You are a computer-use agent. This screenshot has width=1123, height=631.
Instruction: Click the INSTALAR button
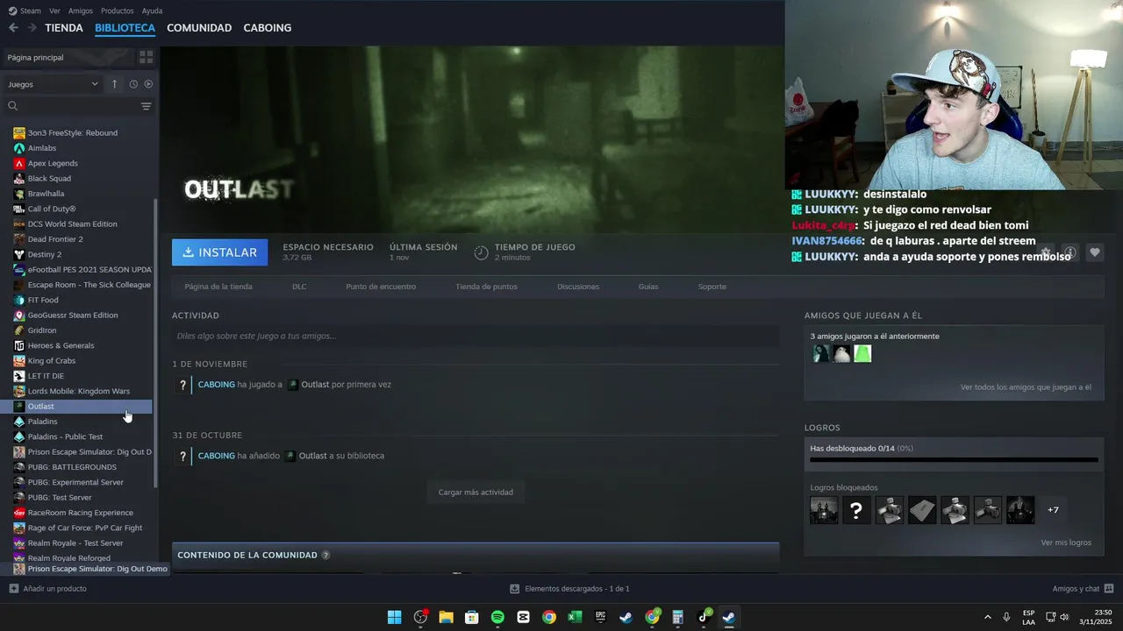point(220,252)
